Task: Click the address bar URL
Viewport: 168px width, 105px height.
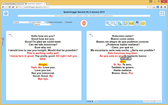Action: (x=34, y=7)
